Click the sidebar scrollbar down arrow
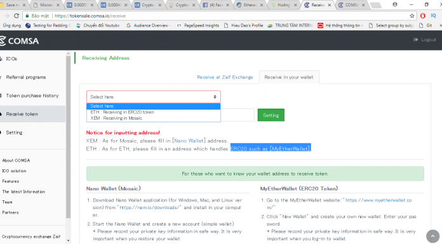442x244 pixels. pos(68,241)
